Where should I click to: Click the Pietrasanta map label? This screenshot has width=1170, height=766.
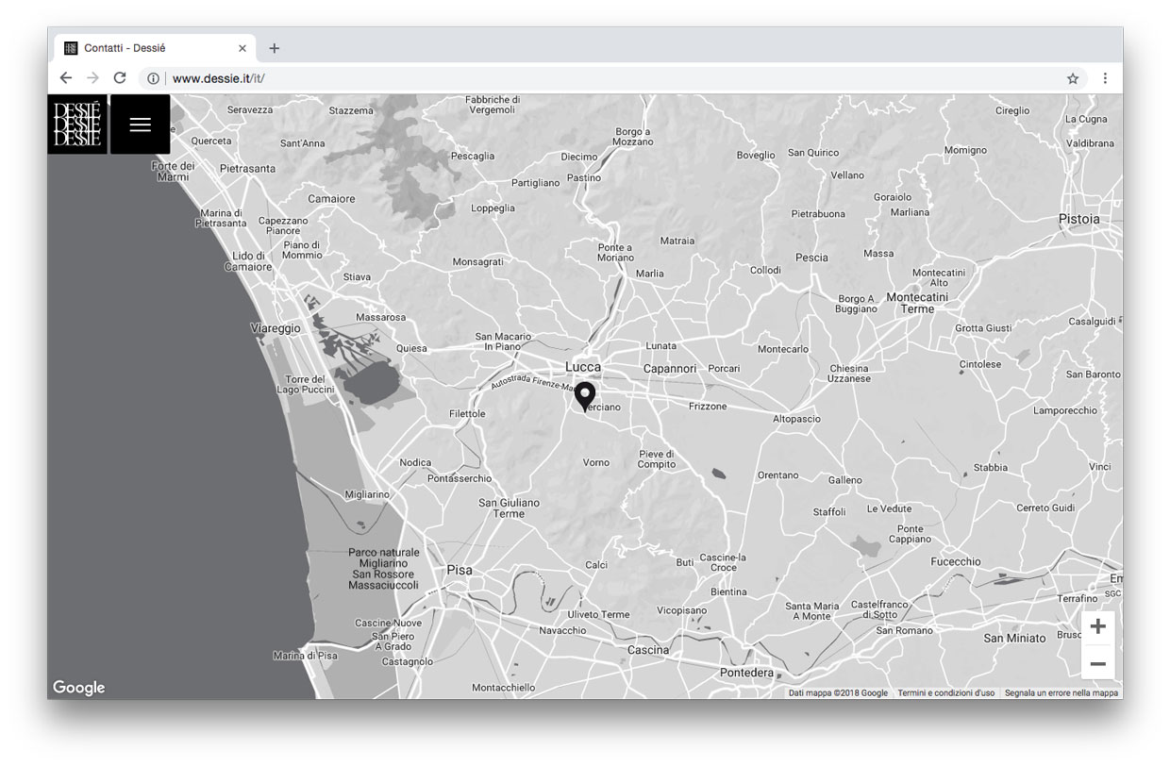pyautogui.click(x=247, y=169)
